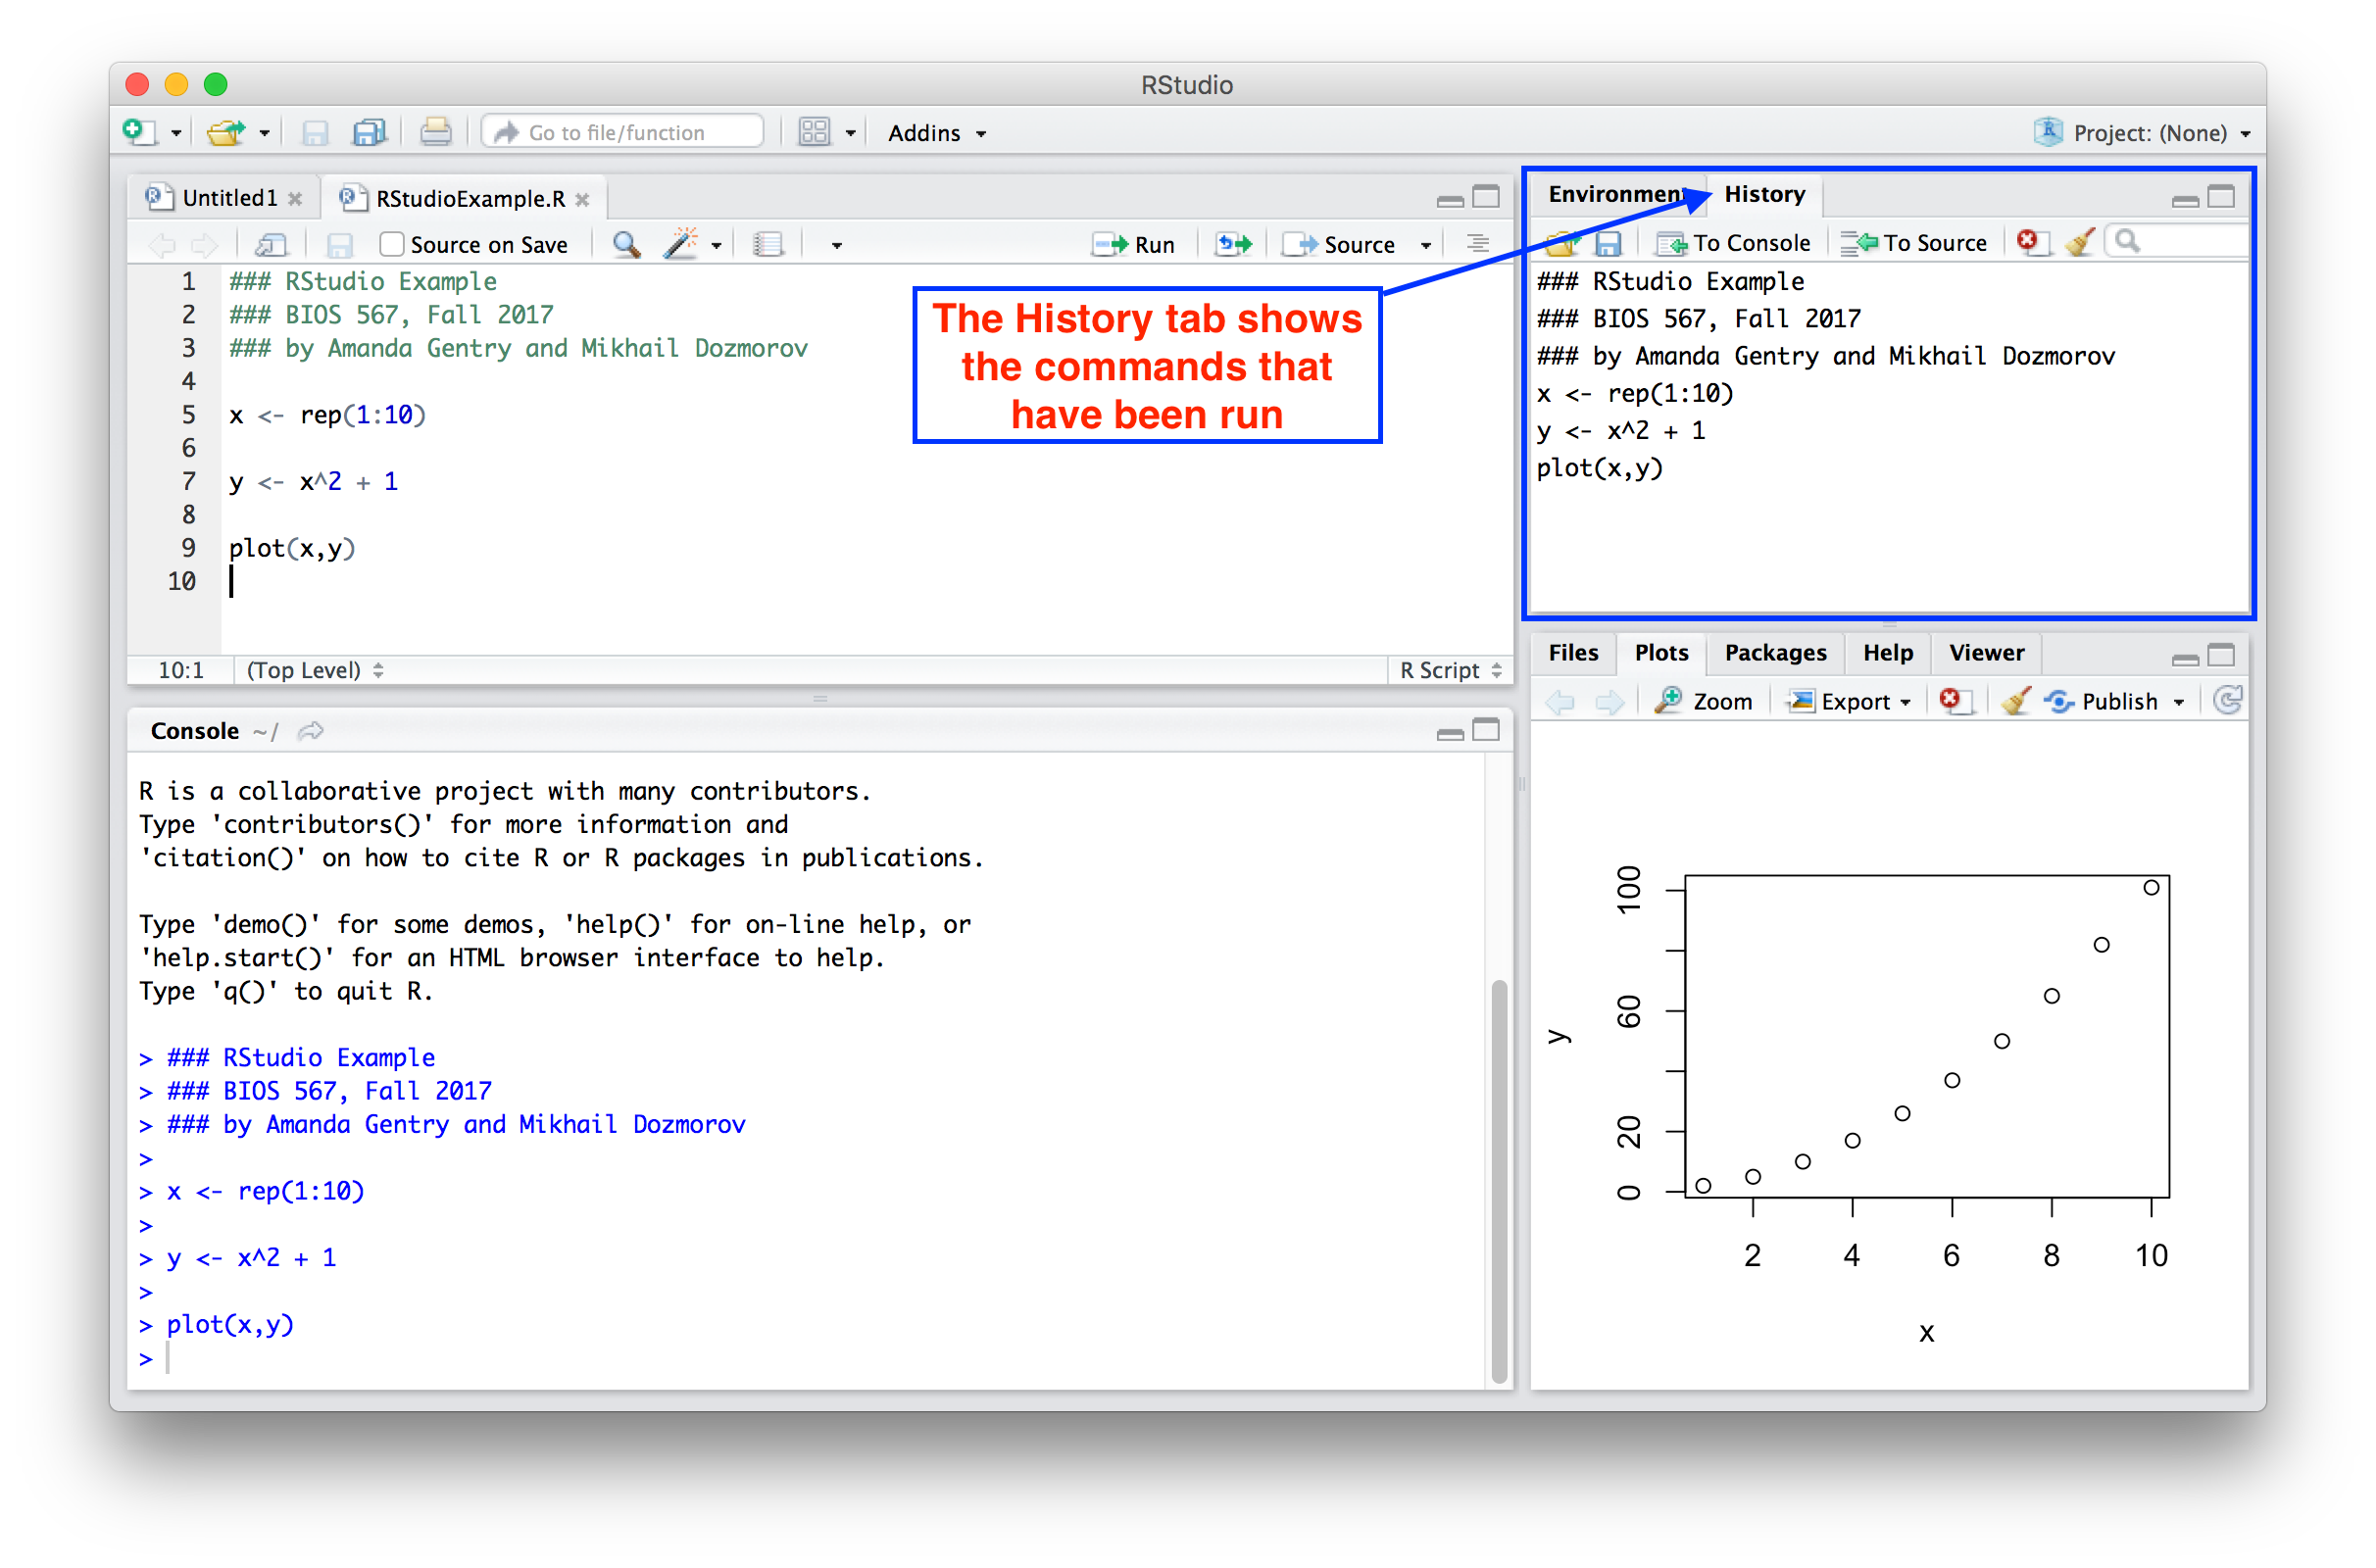2376x1568 pixels.
Task: Click the re-run previous code region icon
Action: [1233, 245]
